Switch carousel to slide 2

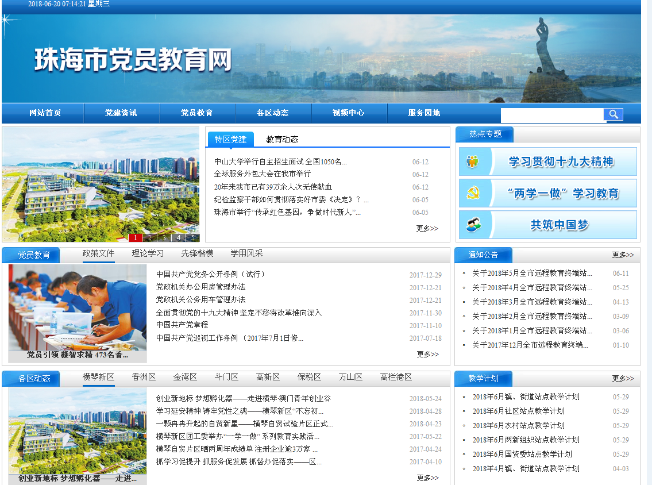tap(149, 237)
